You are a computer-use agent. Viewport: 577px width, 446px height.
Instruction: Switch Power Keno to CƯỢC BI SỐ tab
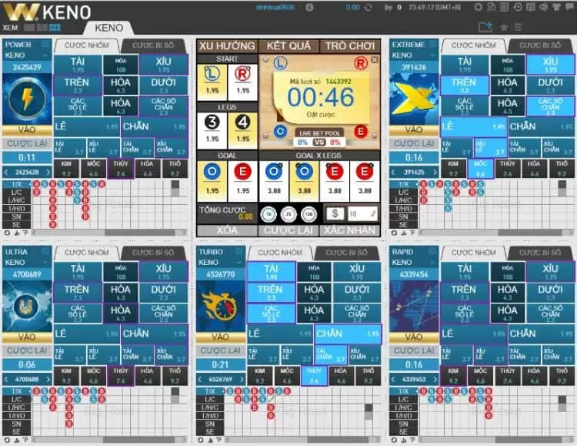tap(153, 45)
